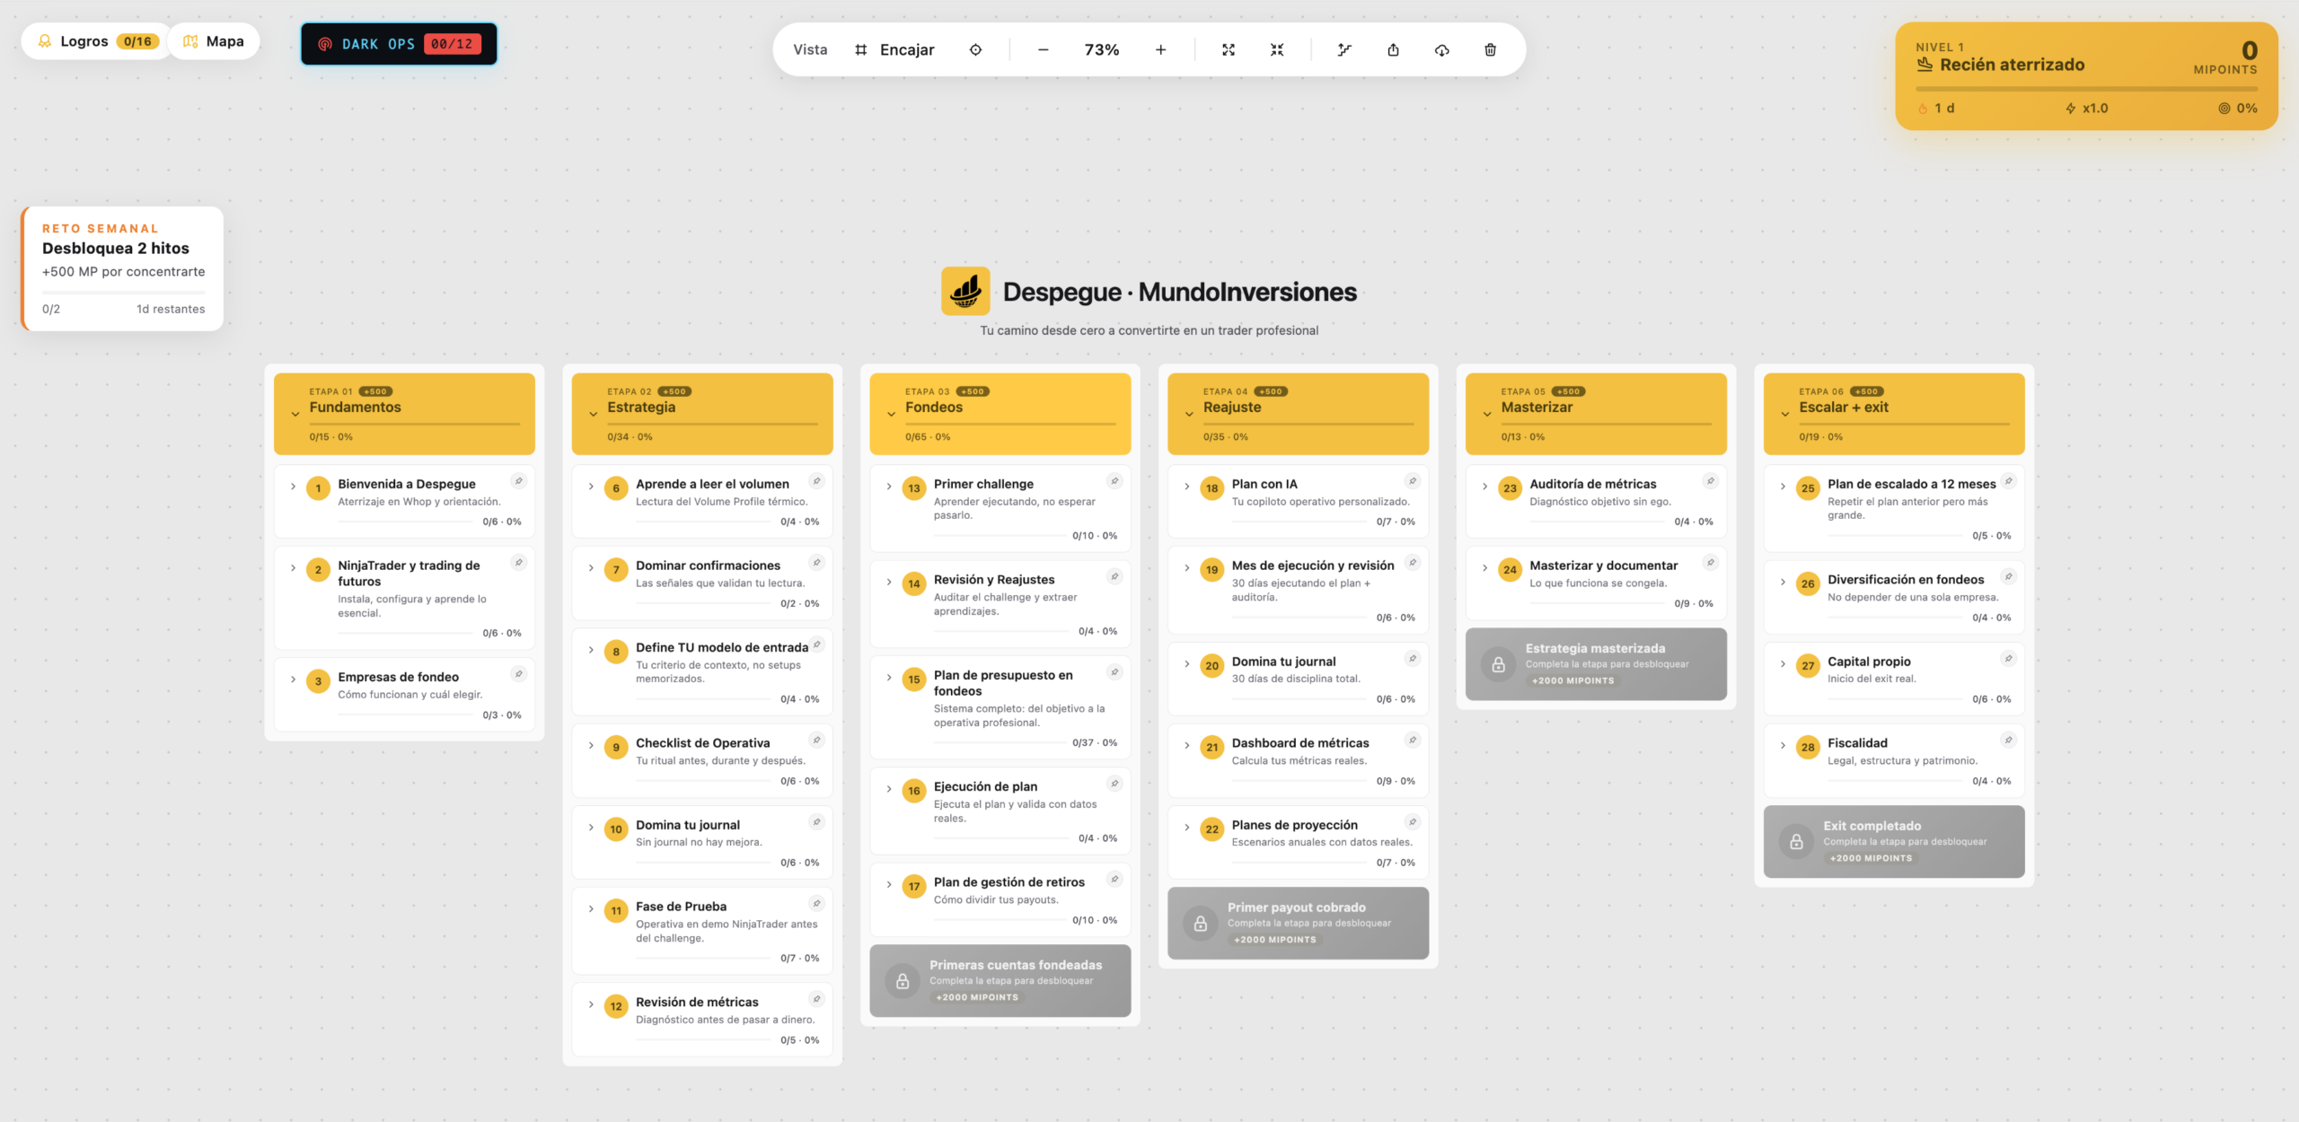Click the landing plane icon beside Recién aterrizado
Viewport: 2299px width, 1122px height.
(x=1925, y=65)
